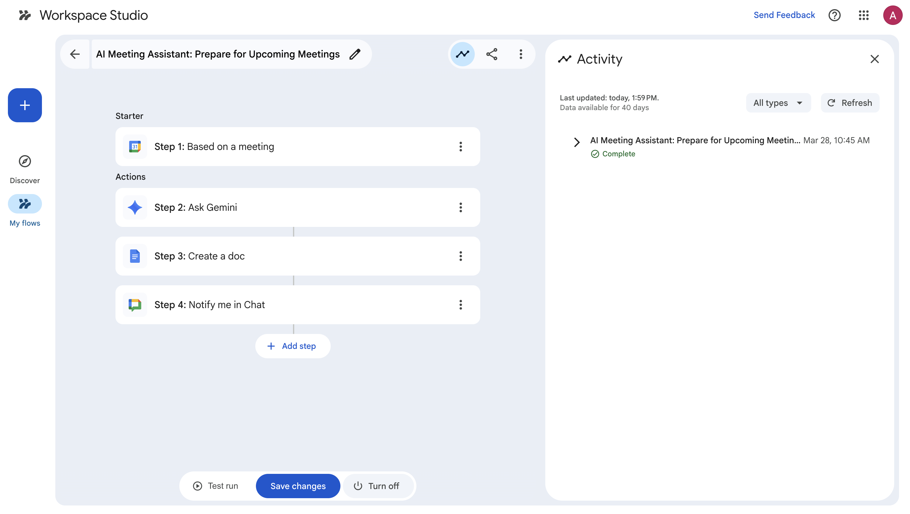Click the Google Chat icon on Step 4
The image size is (910, 514).
click(135, 305)
